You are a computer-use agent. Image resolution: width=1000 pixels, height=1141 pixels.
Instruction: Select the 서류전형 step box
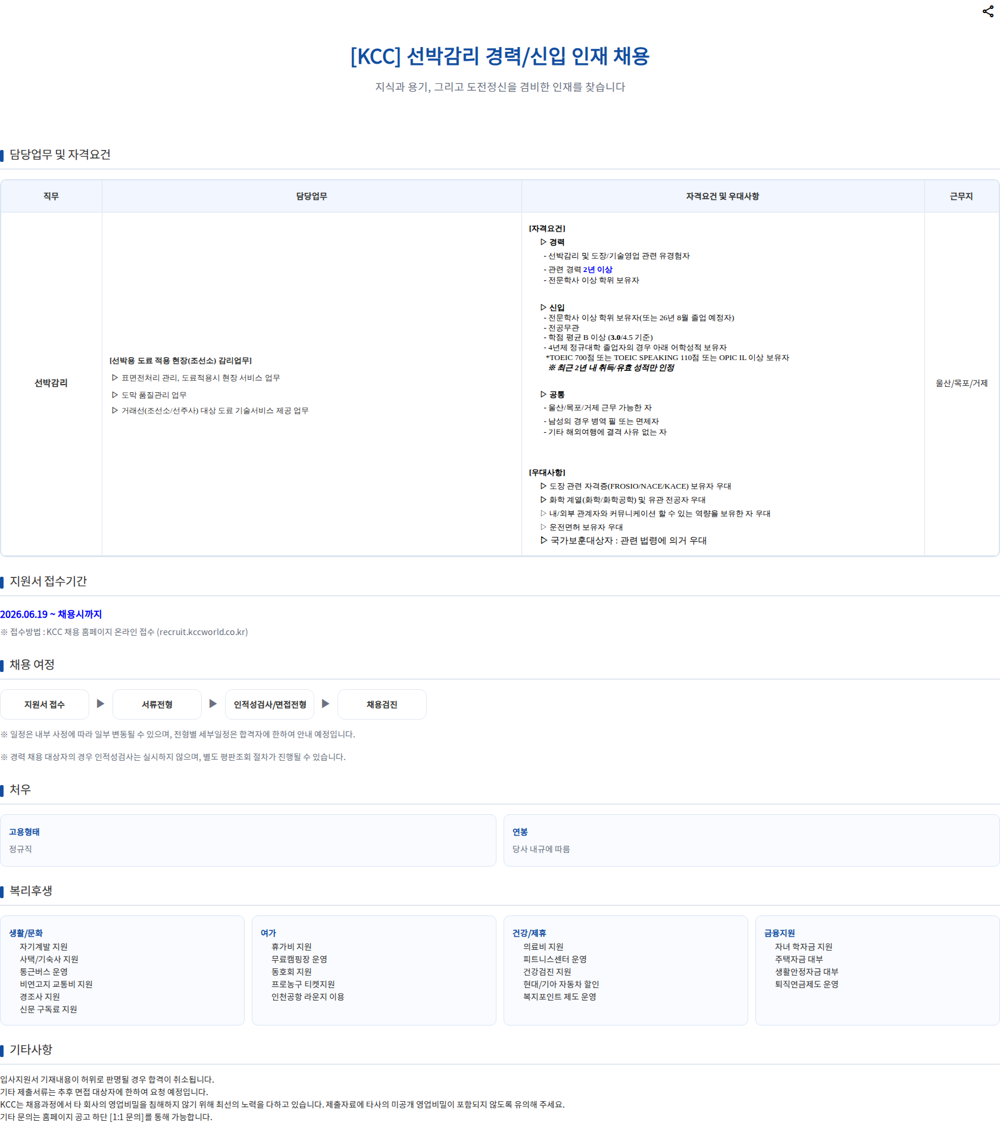pos(157,704)
